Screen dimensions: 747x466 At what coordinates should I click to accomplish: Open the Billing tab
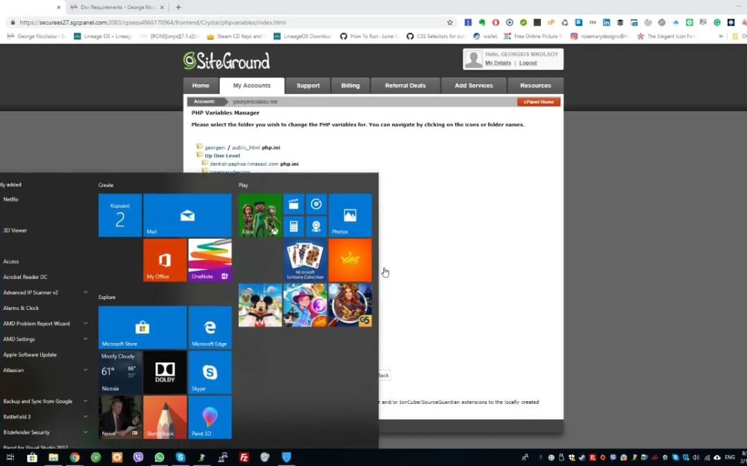(x=350, y=86)
